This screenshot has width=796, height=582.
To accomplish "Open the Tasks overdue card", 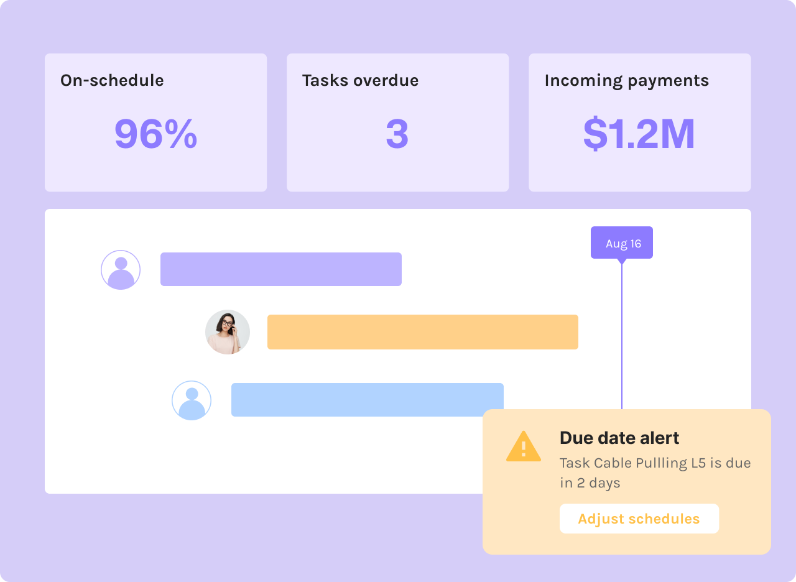I will click(x=398, y=122).
